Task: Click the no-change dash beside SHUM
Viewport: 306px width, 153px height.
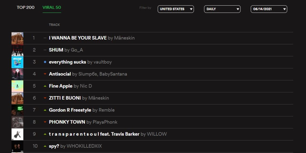Action: 45,50
